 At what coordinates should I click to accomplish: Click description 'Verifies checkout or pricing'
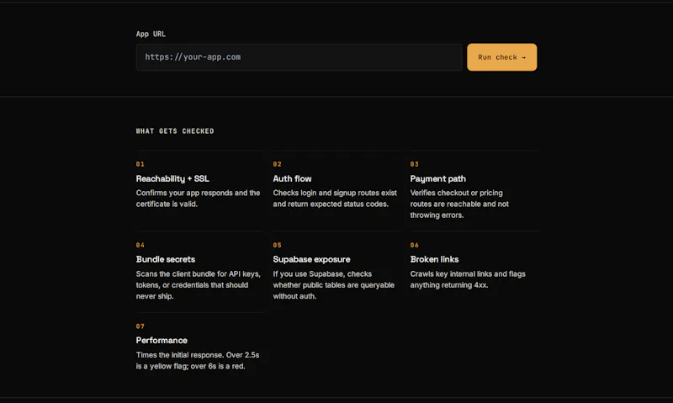point(459,204)
